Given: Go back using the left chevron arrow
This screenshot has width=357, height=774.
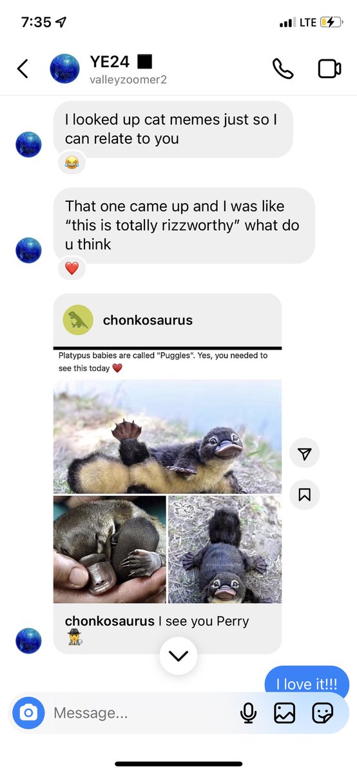Looking at the screenshot, I should coord(23,68).
